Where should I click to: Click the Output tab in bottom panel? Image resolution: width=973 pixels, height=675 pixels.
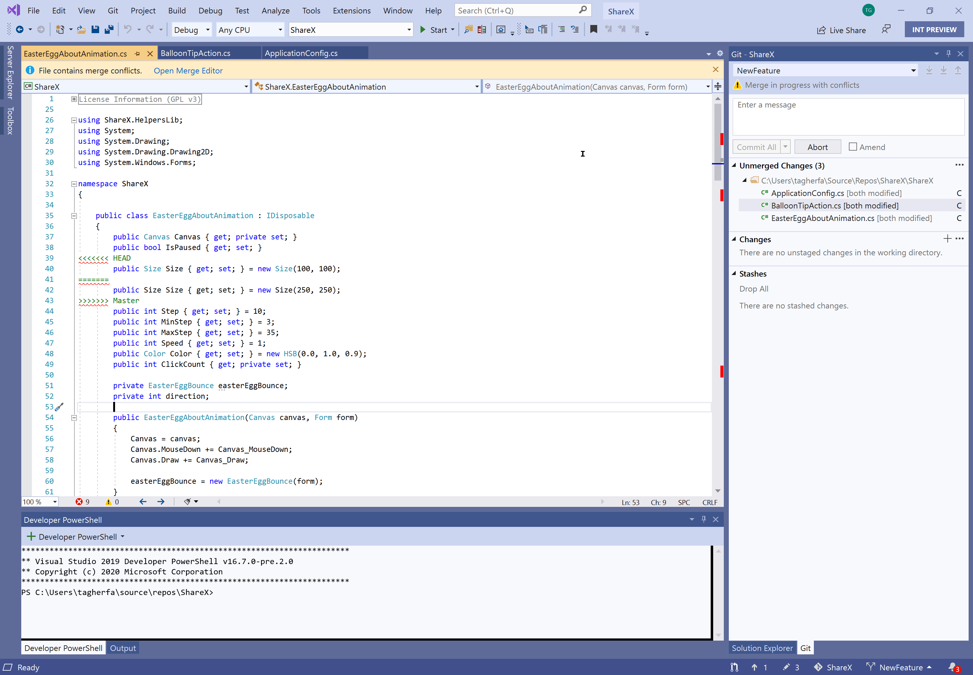(x=123, y=647)
